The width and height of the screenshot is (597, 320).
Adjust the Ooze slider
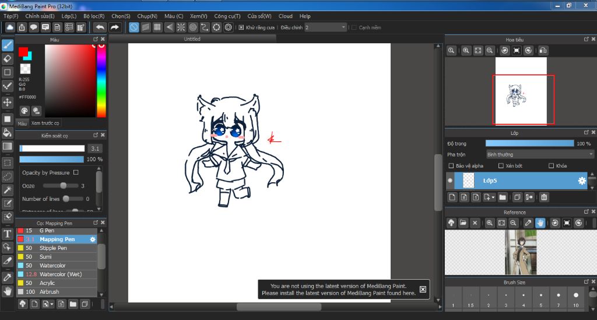60,186
